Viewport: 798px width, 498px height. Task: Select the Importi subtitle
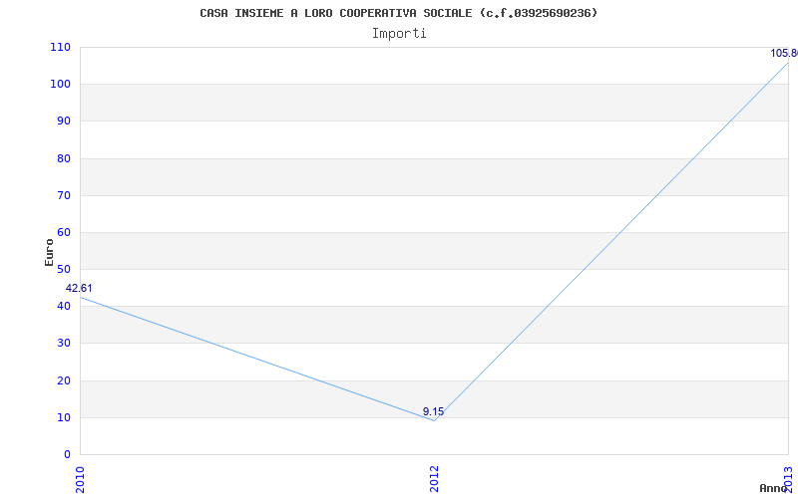click(399, 34)
